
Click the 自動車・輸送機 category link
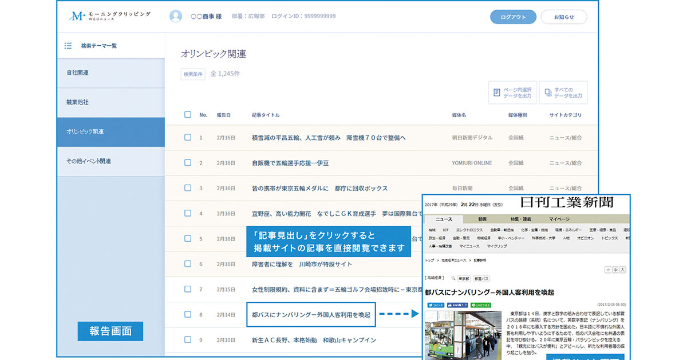click(x=502, y=229)
